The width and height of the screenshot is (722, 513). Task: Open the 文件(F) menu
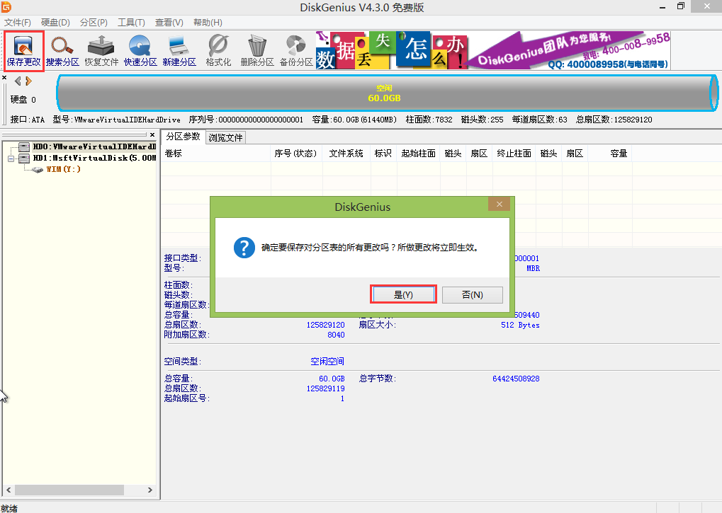(18, 23)
